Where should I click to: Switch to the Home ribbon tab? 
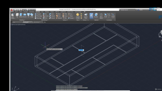pos(16,12)
